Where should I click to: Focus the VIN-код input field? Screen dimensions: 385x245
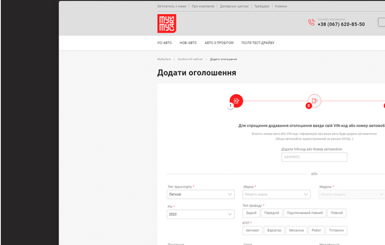314,157
